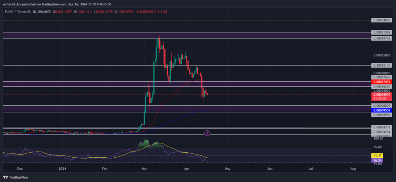This screenshot has width=396, height=182.
Task: Click the open value O0.00014297
Action: point(61,12)
